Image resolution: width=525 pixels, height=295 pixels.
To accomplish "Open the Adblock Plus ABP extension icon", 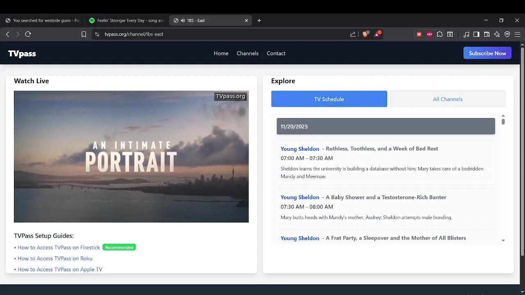I will [429, 34].
